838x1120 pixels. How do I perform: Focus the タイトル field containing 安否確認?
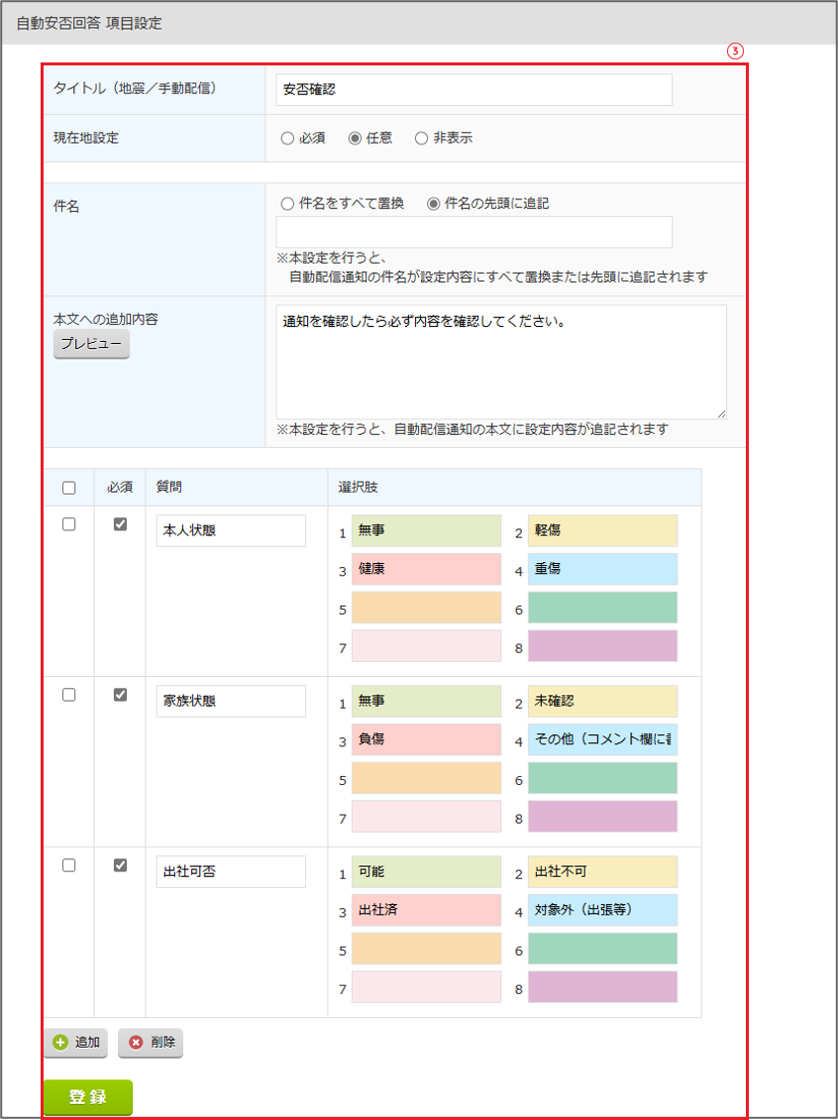coord(473,89)
